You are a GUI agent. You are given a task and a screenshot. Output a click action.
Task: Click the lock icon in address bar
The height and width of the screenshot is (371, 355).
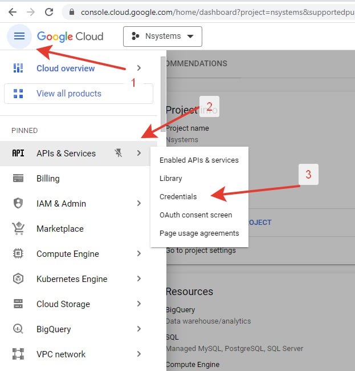tap(72, 12)
